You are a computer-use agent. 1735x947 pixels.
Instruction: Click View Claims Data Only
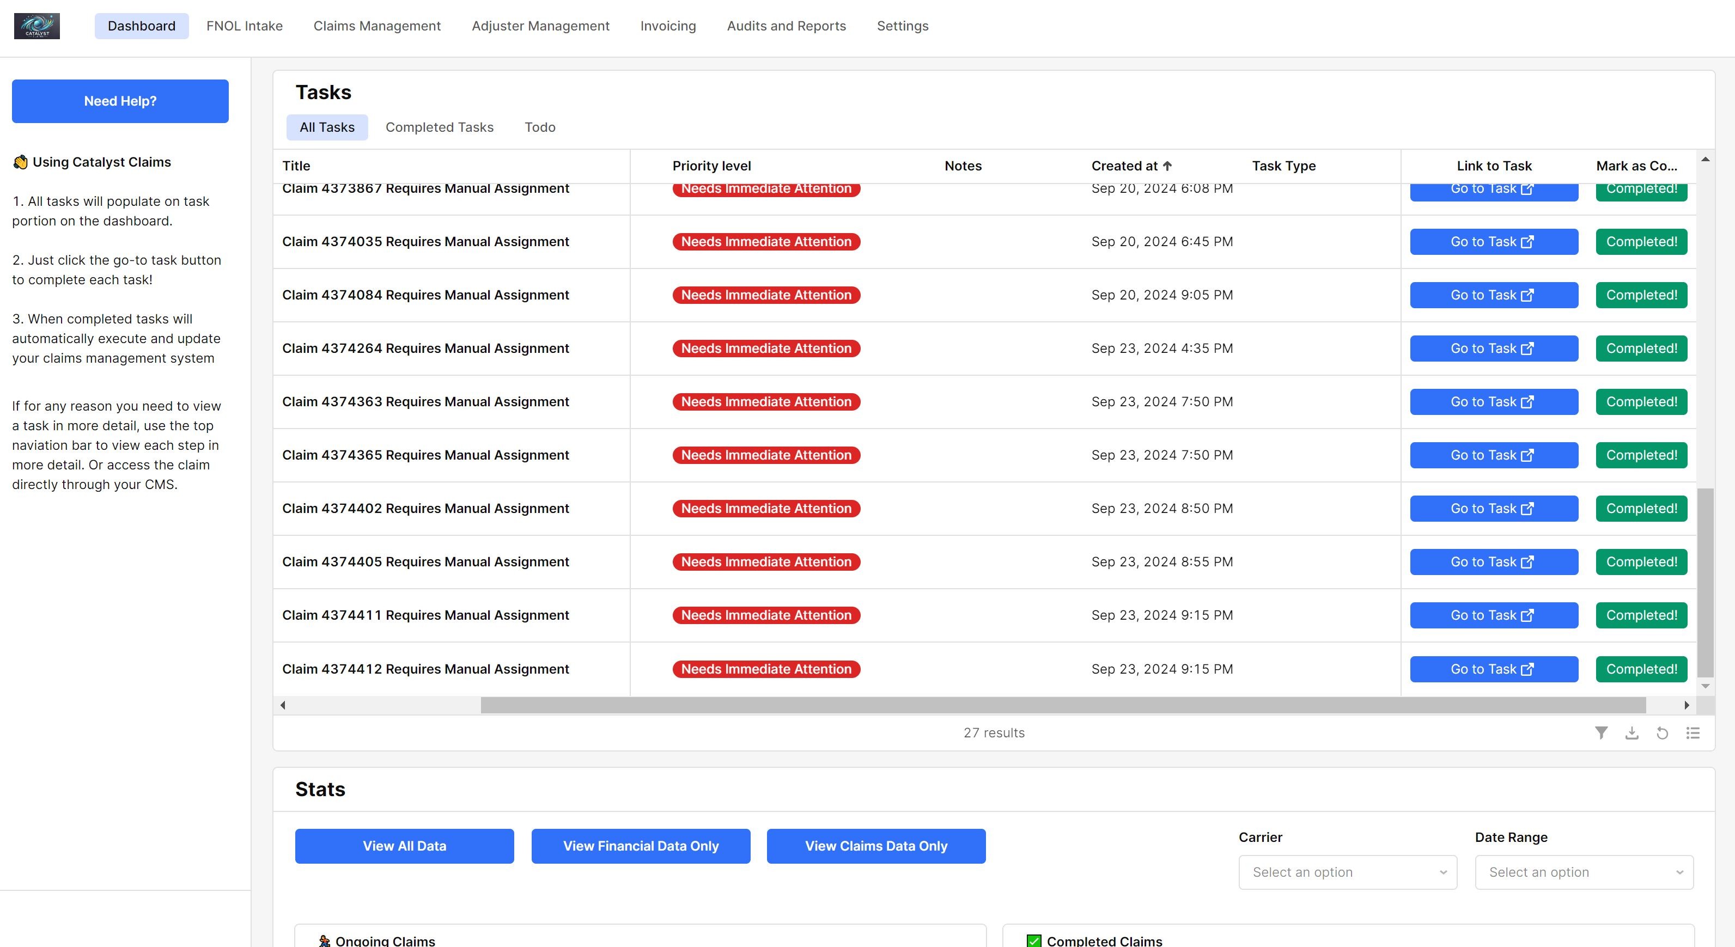(876, 846)
